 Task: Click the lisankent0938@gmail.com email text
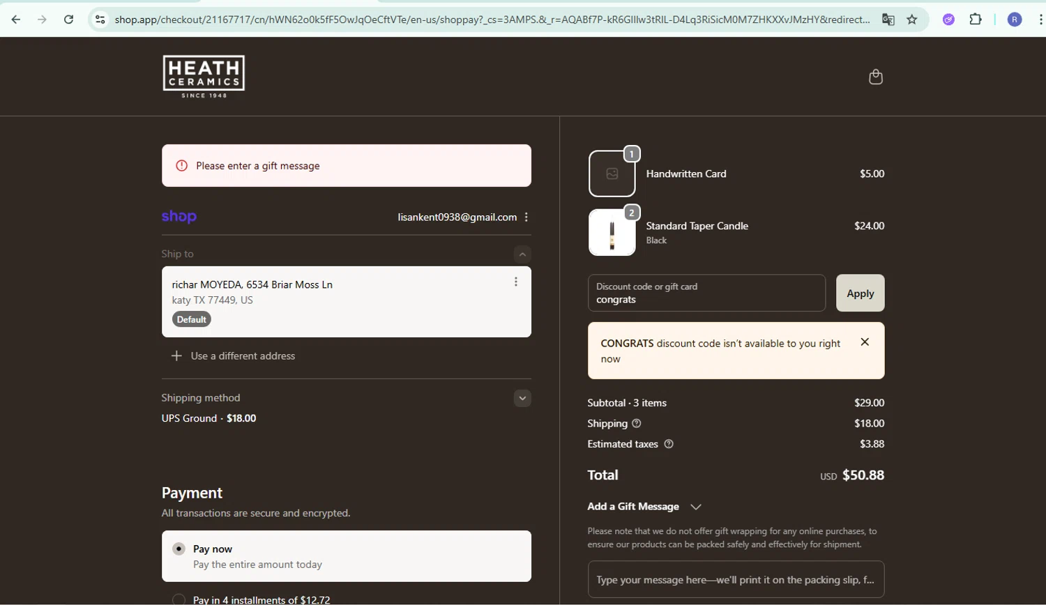(x=457, y=217)
